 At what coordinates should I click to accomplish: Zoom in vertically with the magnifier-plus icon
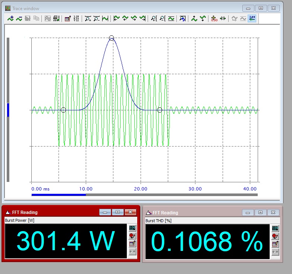coord(154,18)
